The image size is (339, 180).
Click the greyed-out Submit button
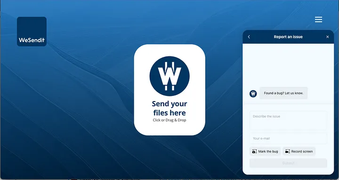tap(288, 163)
